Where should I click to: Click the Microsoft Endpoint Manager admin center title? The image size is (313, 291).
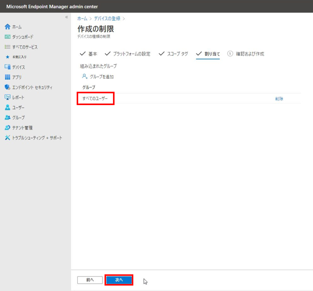[52, 7]
